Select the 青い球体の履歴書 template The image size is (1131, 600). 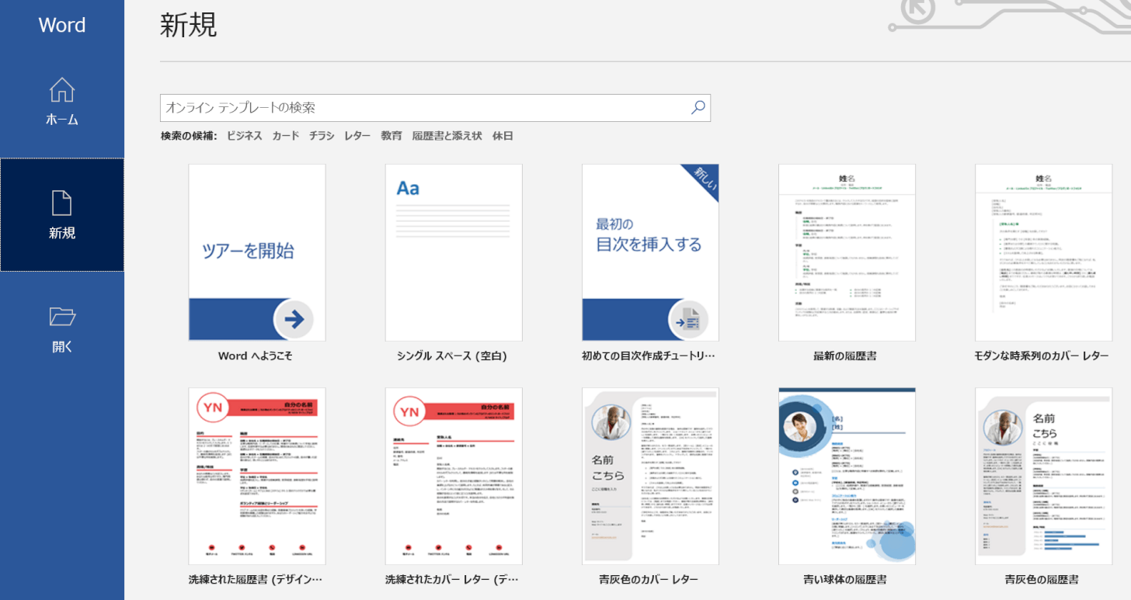coord(847,476)
